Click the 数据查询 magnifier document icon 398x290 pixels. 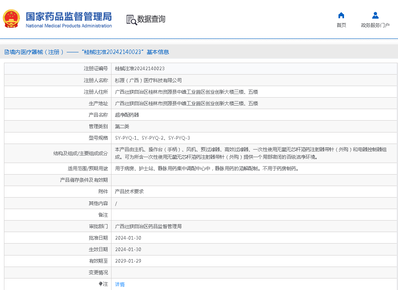coord(131,19)
